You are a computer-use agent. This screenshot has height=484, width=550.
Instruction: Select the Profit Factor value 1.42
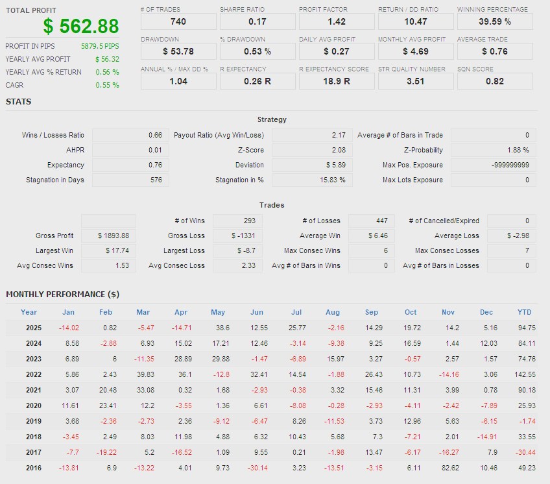337,21
